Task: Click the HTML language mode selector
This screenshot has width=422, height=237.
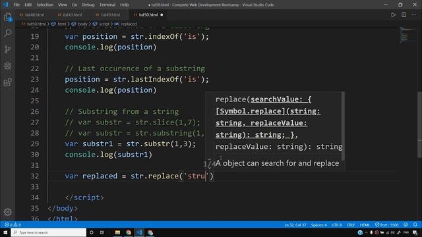Action: [365, 224]
